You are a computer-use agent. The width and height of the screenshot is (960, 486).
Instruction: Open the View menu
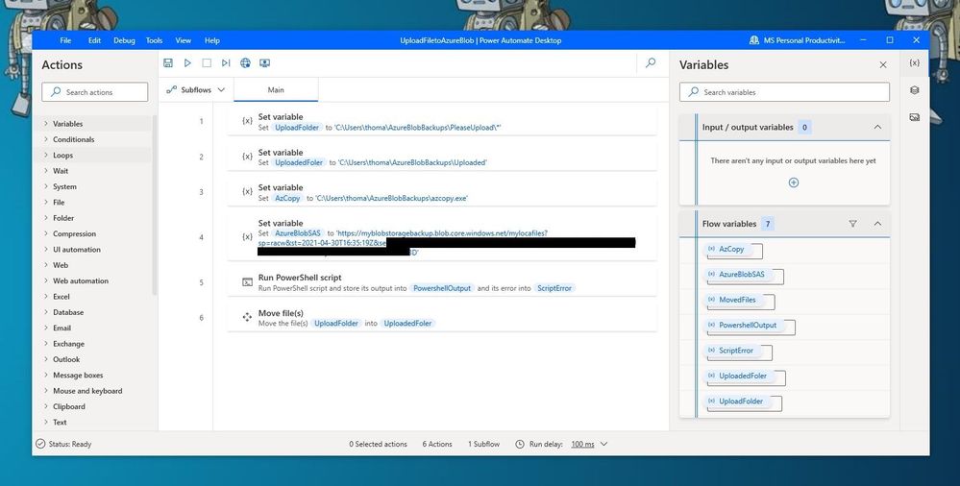183,40
